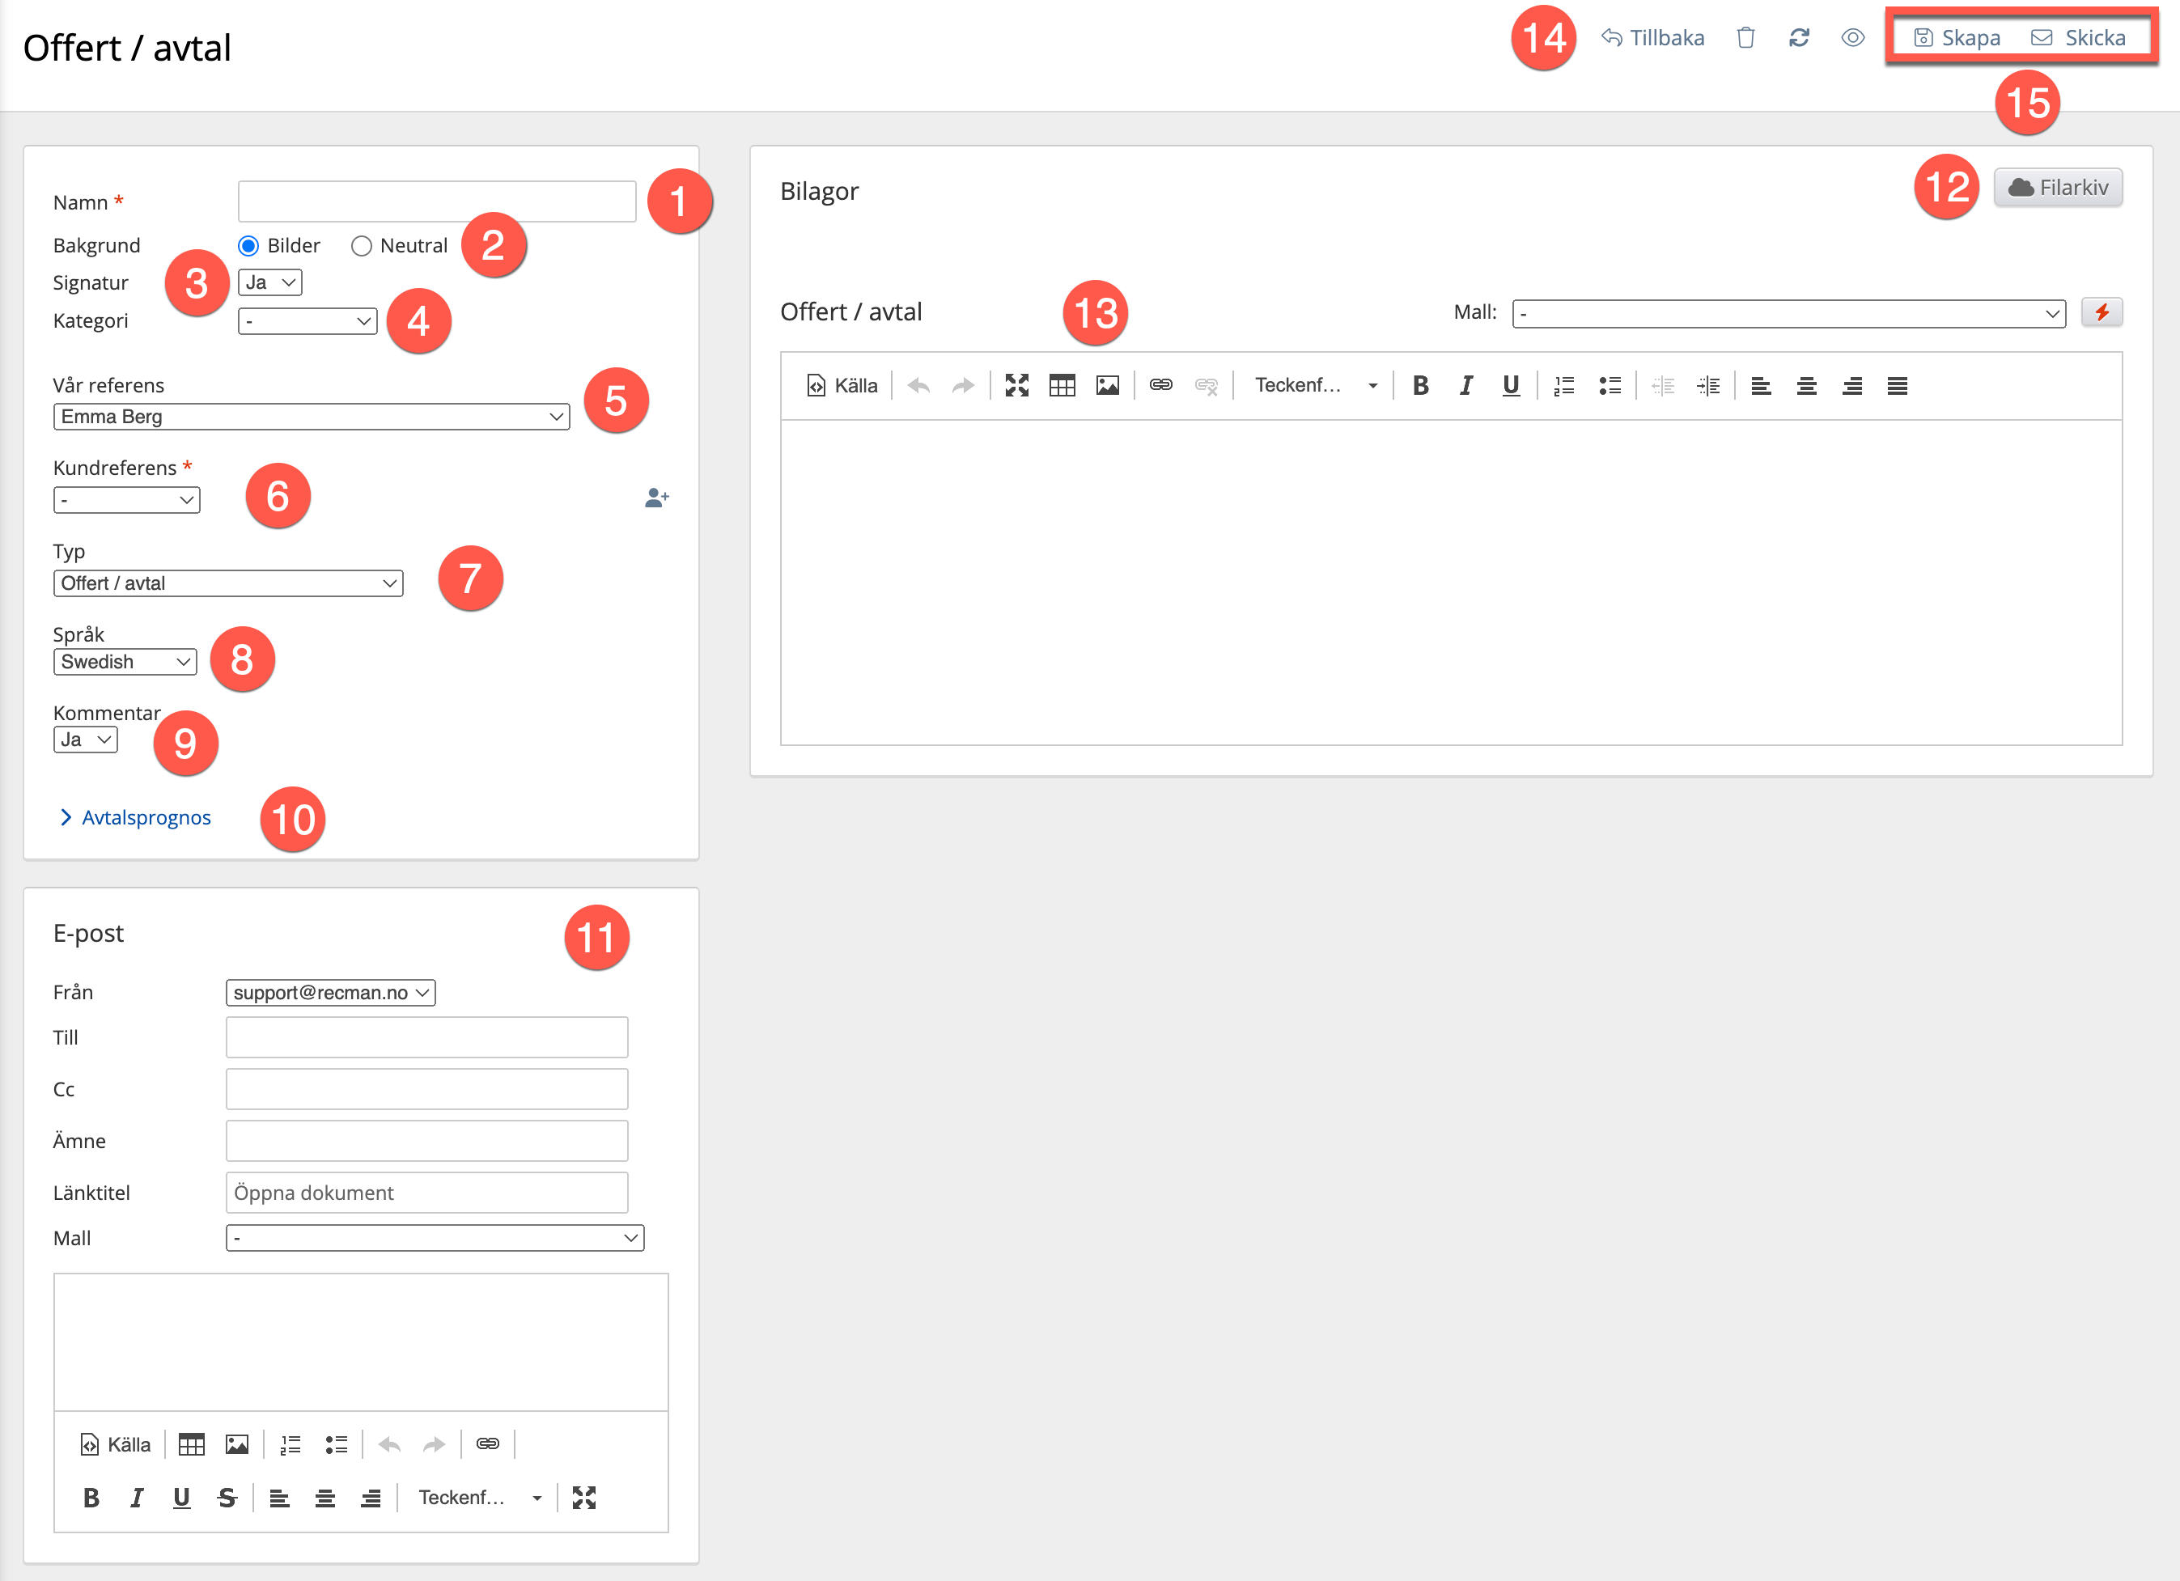Click the Skapa button
Screen dimensions: 2180x1581
click(1958, 37)
